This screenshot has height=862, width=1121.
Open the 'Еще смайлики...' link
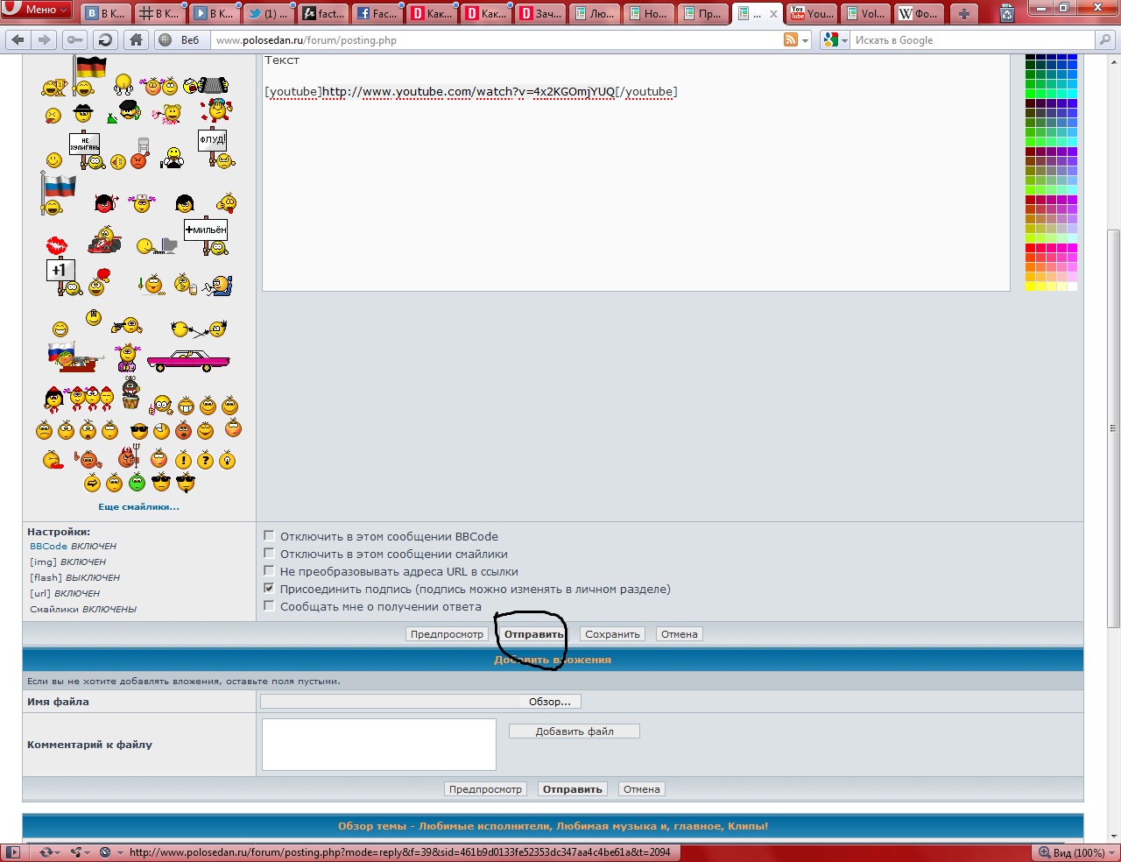tap(138, 507)
